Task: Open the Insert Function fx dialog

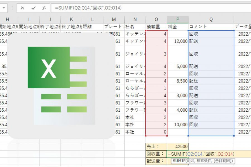Action: pyautogui.click(x=44, y=8)
